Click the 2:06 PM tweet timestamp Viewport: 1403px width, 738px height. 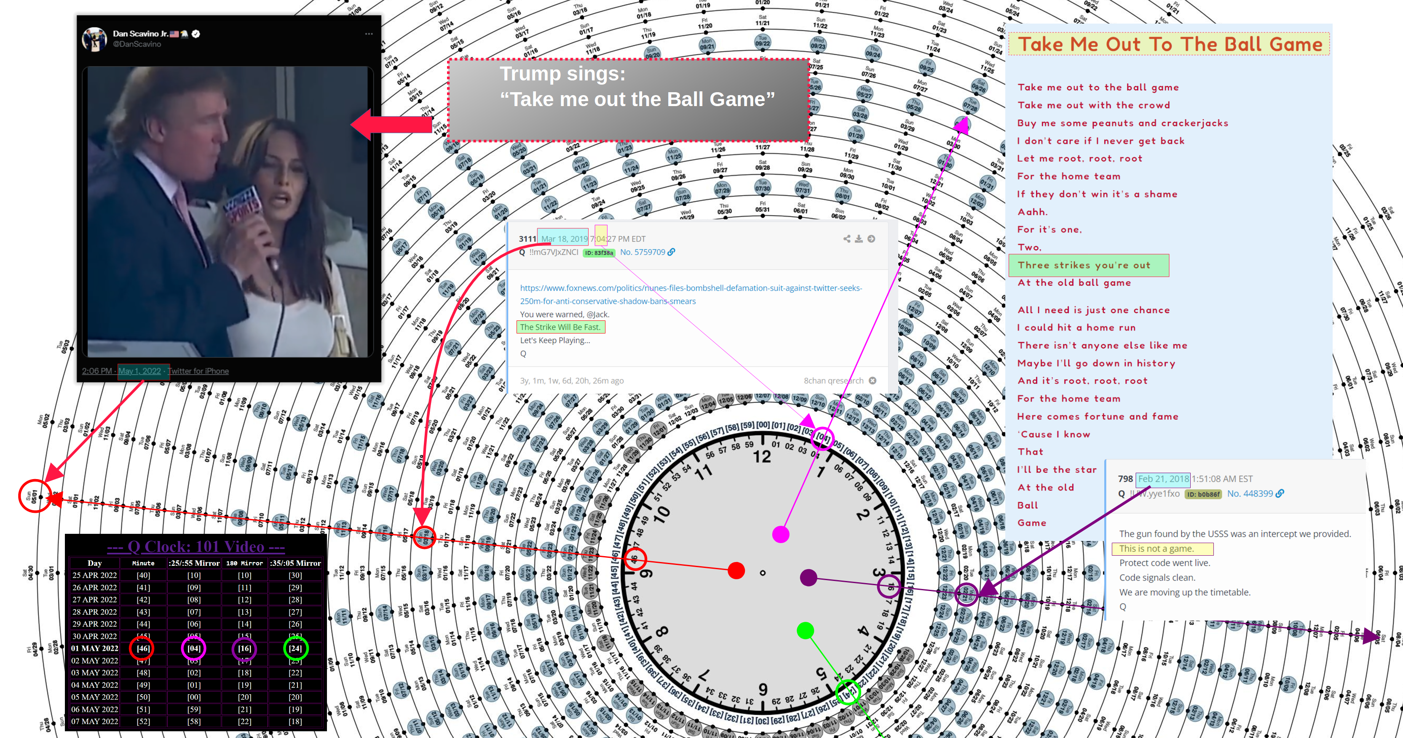coord(96,371)
